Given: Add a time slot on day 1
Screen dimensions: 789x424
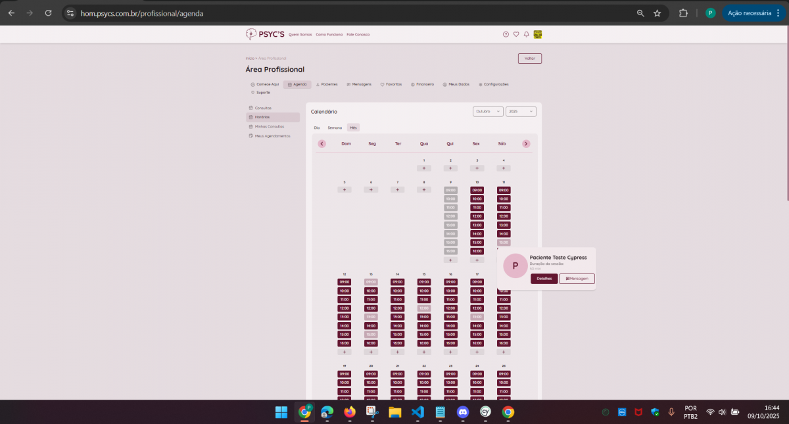Looking at the screenshot, I should coord(424,168).
